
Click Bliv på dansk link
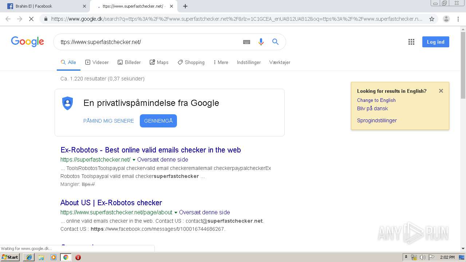click(372, 108)
